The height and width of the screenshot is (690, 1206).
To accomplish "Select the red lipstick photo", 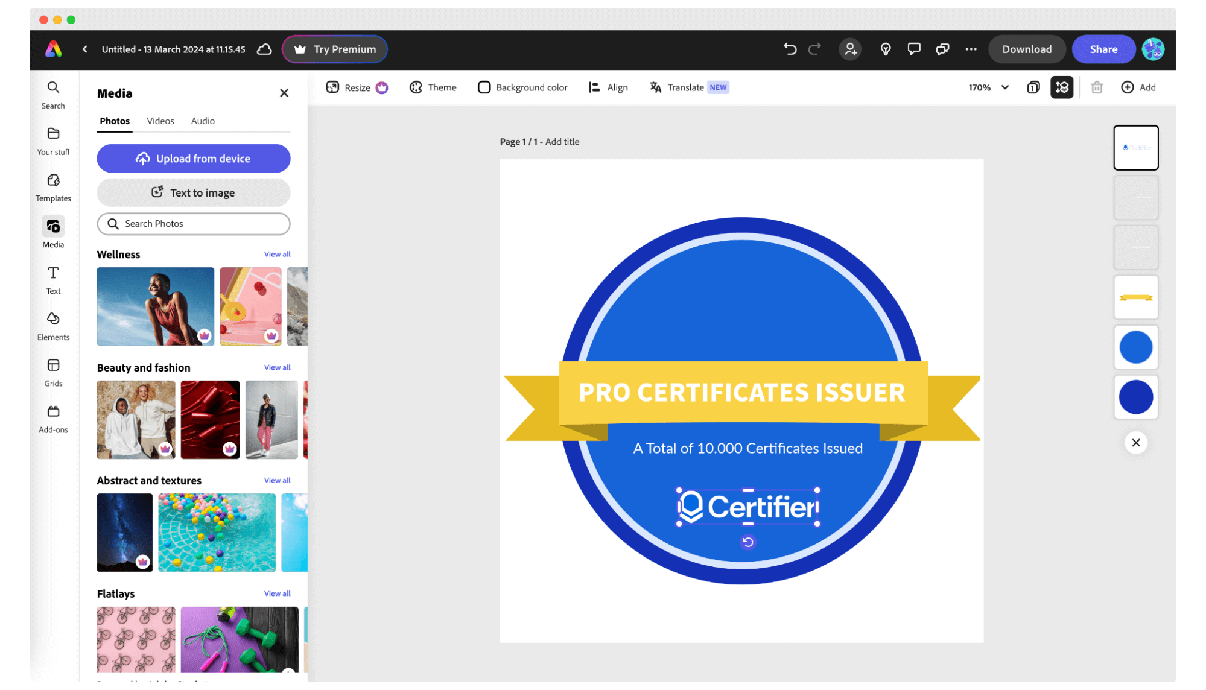I will coord(210,420).
